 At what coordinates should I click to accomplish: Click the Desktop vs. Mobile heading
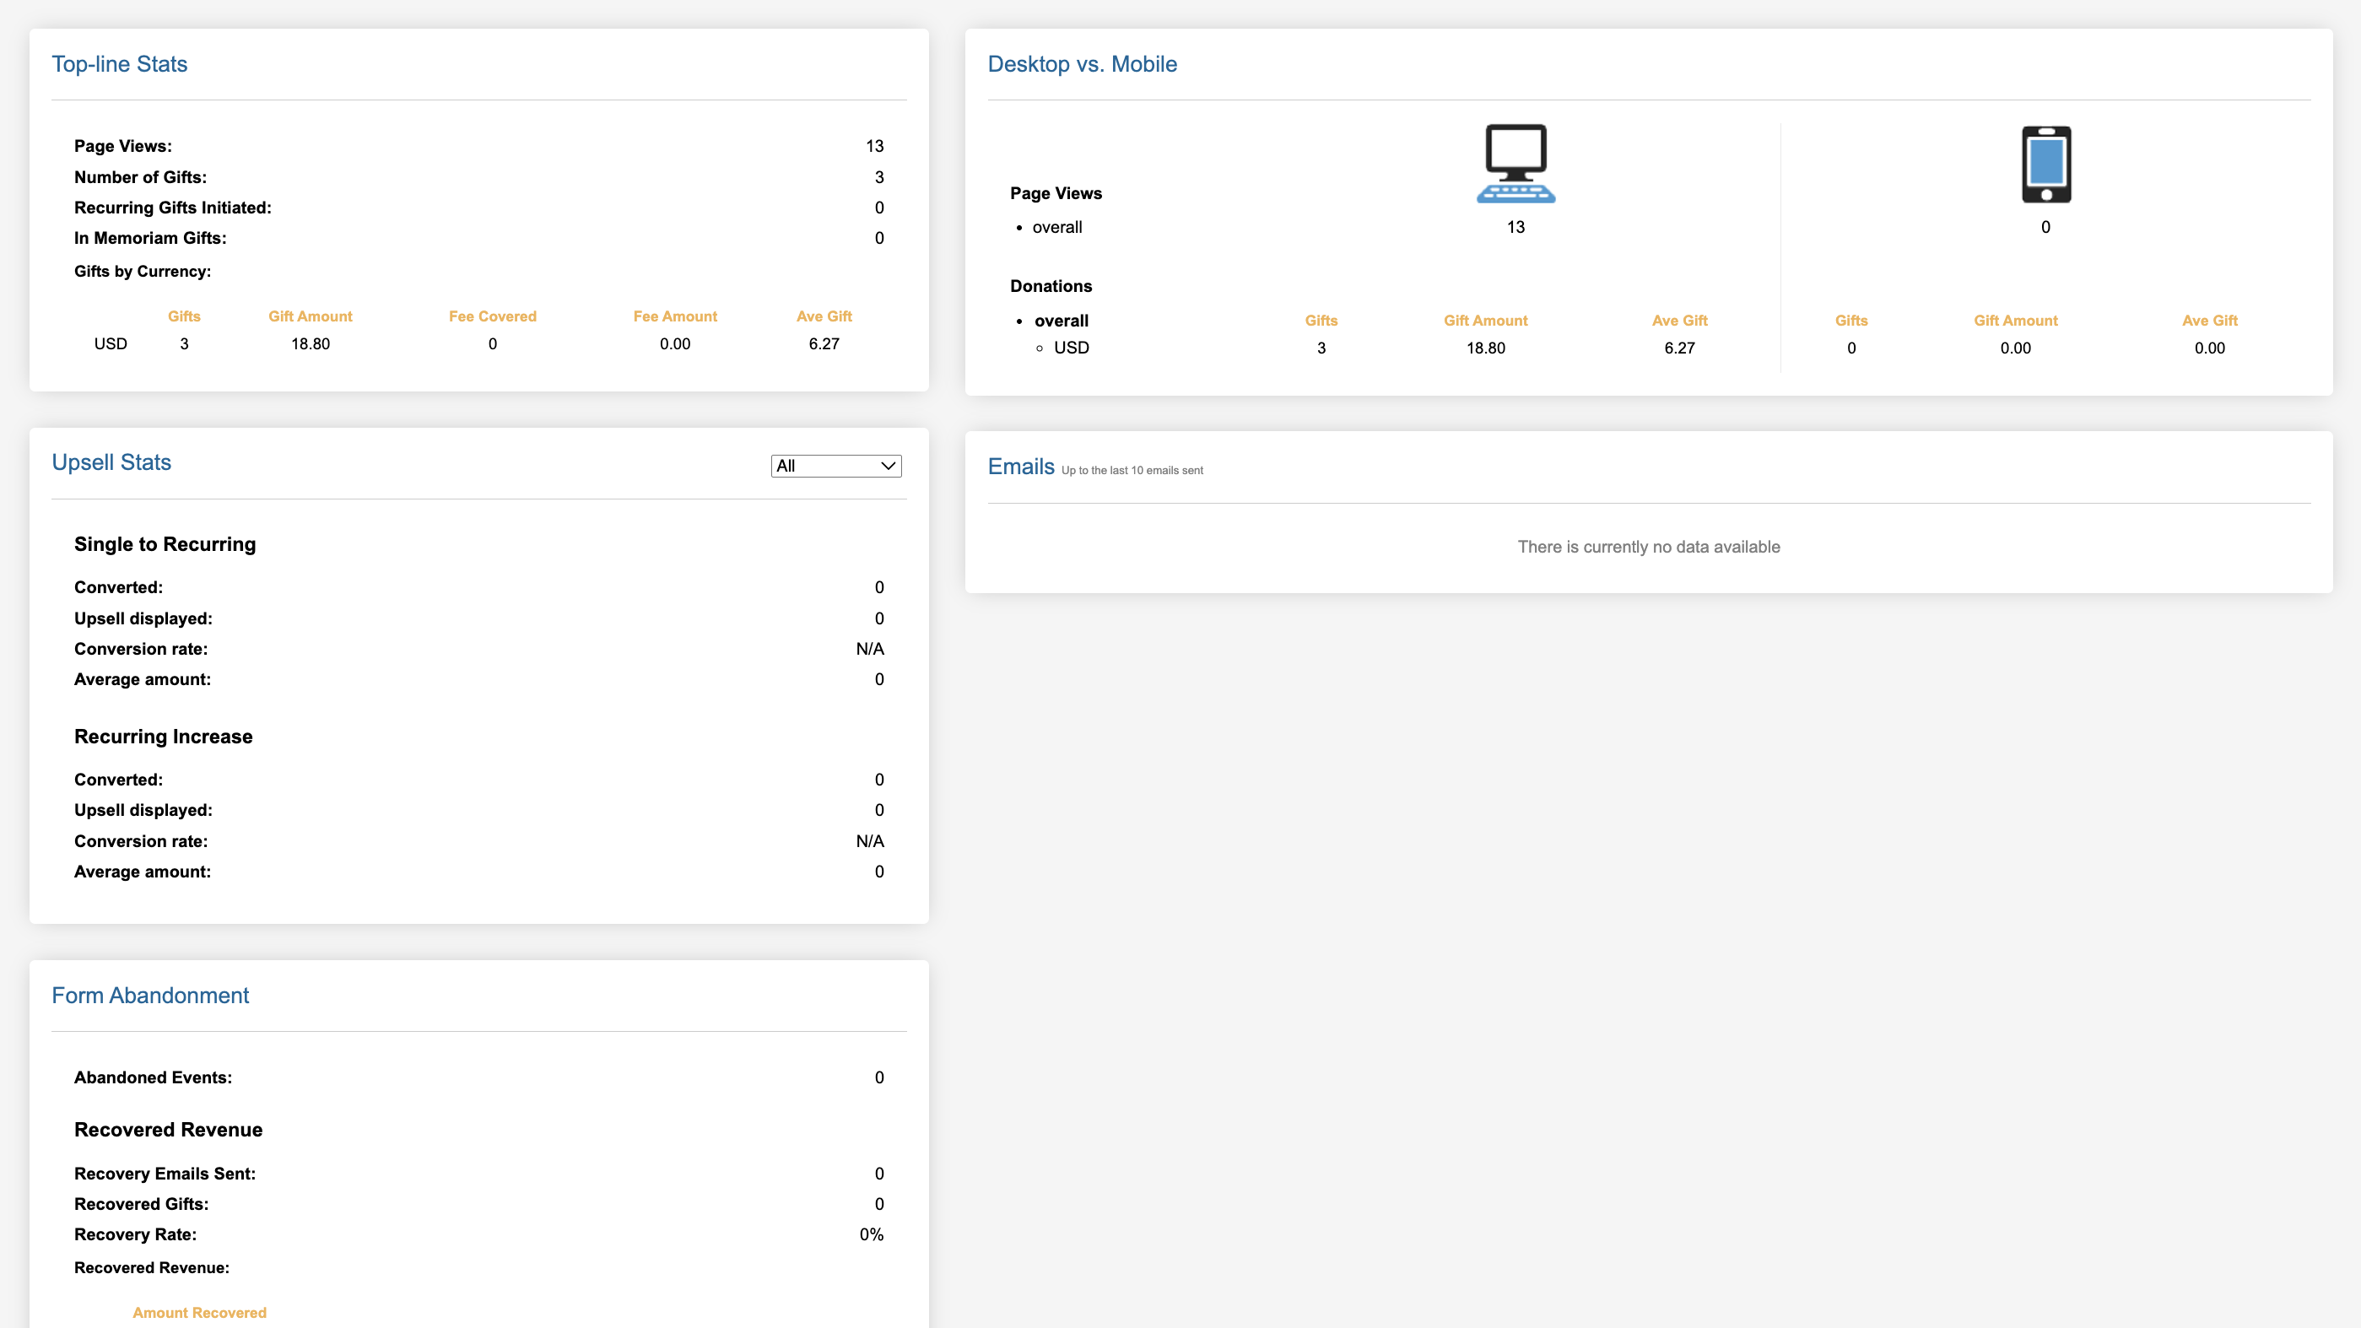pos(1082,64)
